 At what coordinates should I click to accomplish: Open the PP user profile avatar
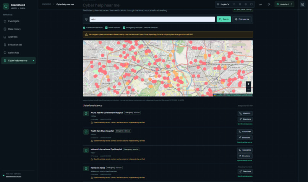click(261, 4)
